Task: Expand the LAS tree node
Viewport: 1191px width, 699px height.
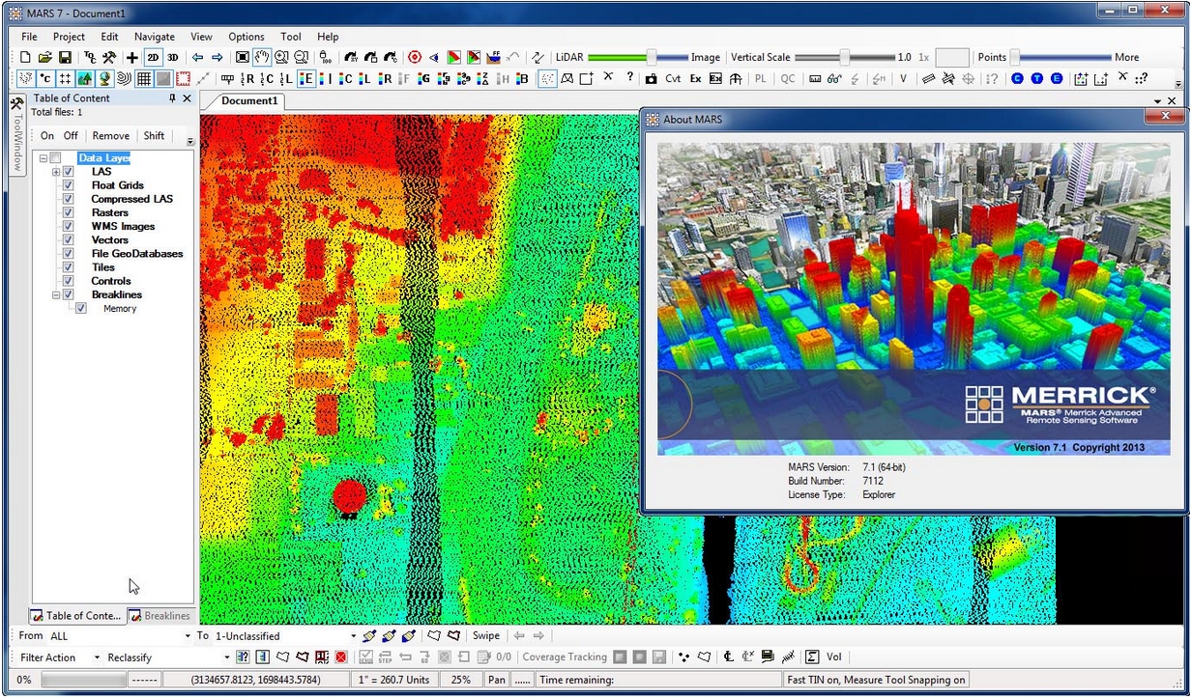Action: (56, 172)
